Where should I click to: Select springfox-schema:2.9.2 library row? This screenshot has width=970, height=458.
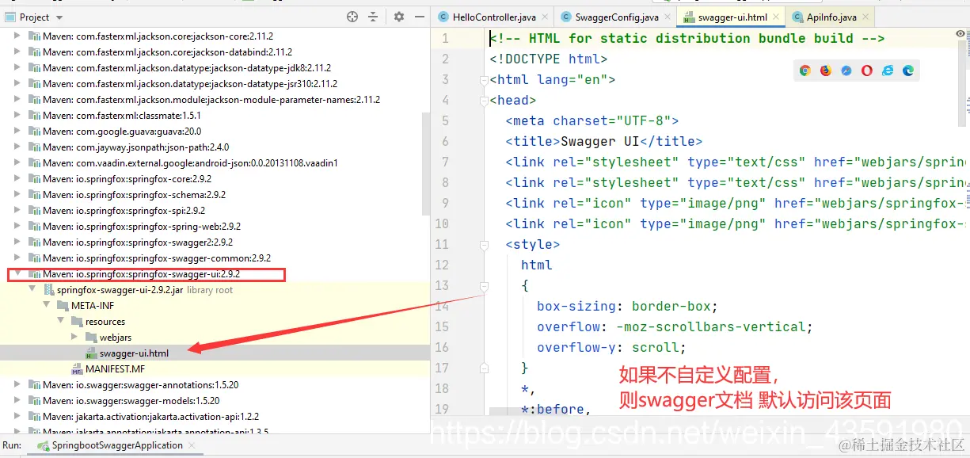(x=215, y=195)
